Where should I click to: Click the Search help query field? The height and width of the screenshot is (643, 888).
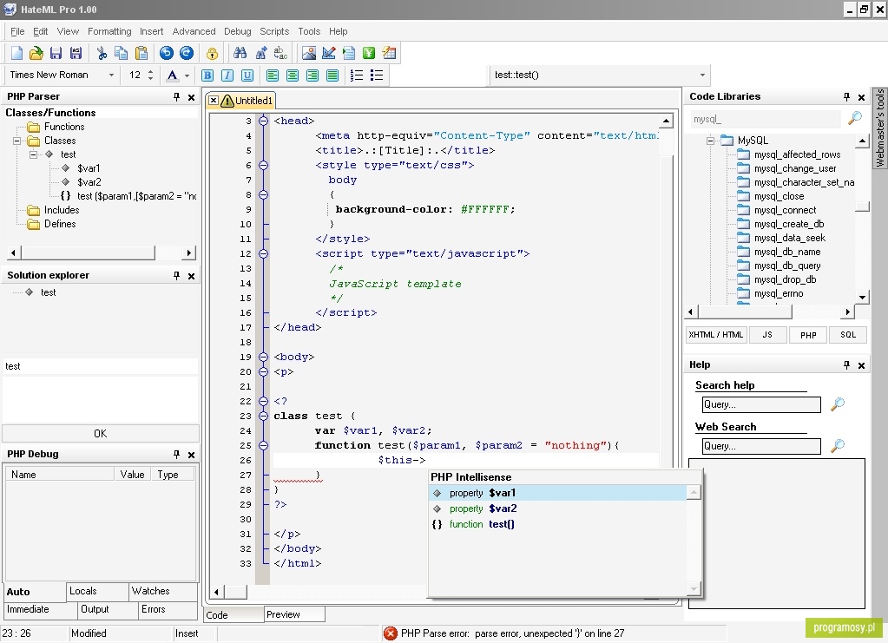point(761,404)
